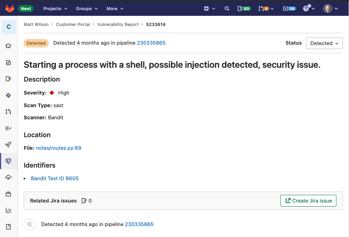Open the Merge requests branch icon
The width and height of the screenshot is (349, 237).
tap(9, 112)
